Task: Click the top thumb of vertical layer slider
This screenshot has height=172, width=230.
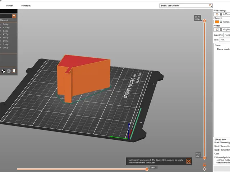Action: [204, 21]
